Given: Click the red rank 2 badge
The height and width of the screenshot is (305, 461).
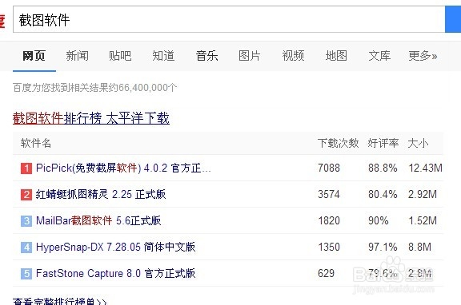Looking at the screenshot, I should [x=26, y=195].
